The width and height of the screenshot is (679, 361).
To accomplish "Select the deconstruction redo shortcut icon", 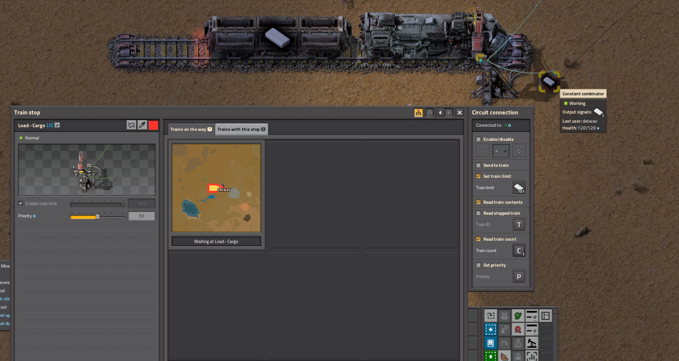I will (490, 315).
